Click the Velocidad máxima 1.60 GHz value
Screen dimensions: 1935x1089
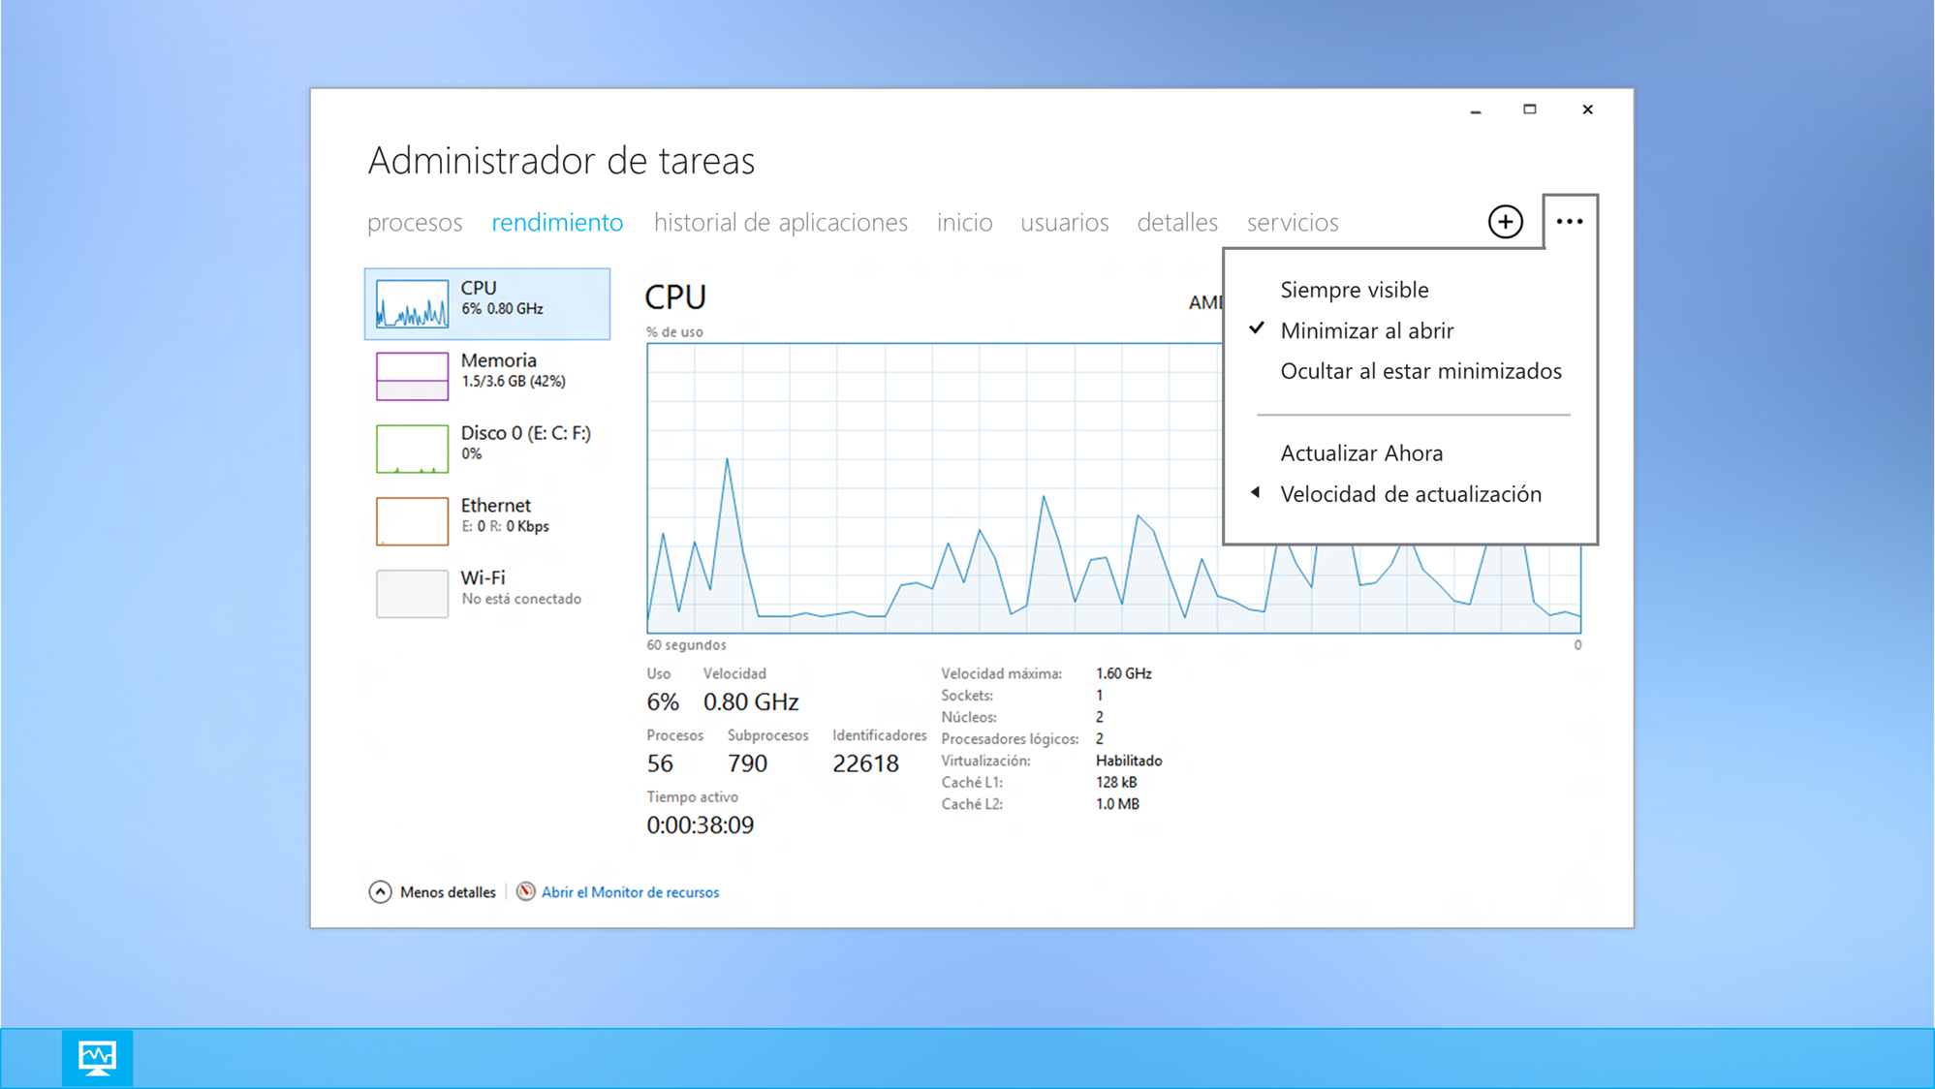(x=1123, y=673)
